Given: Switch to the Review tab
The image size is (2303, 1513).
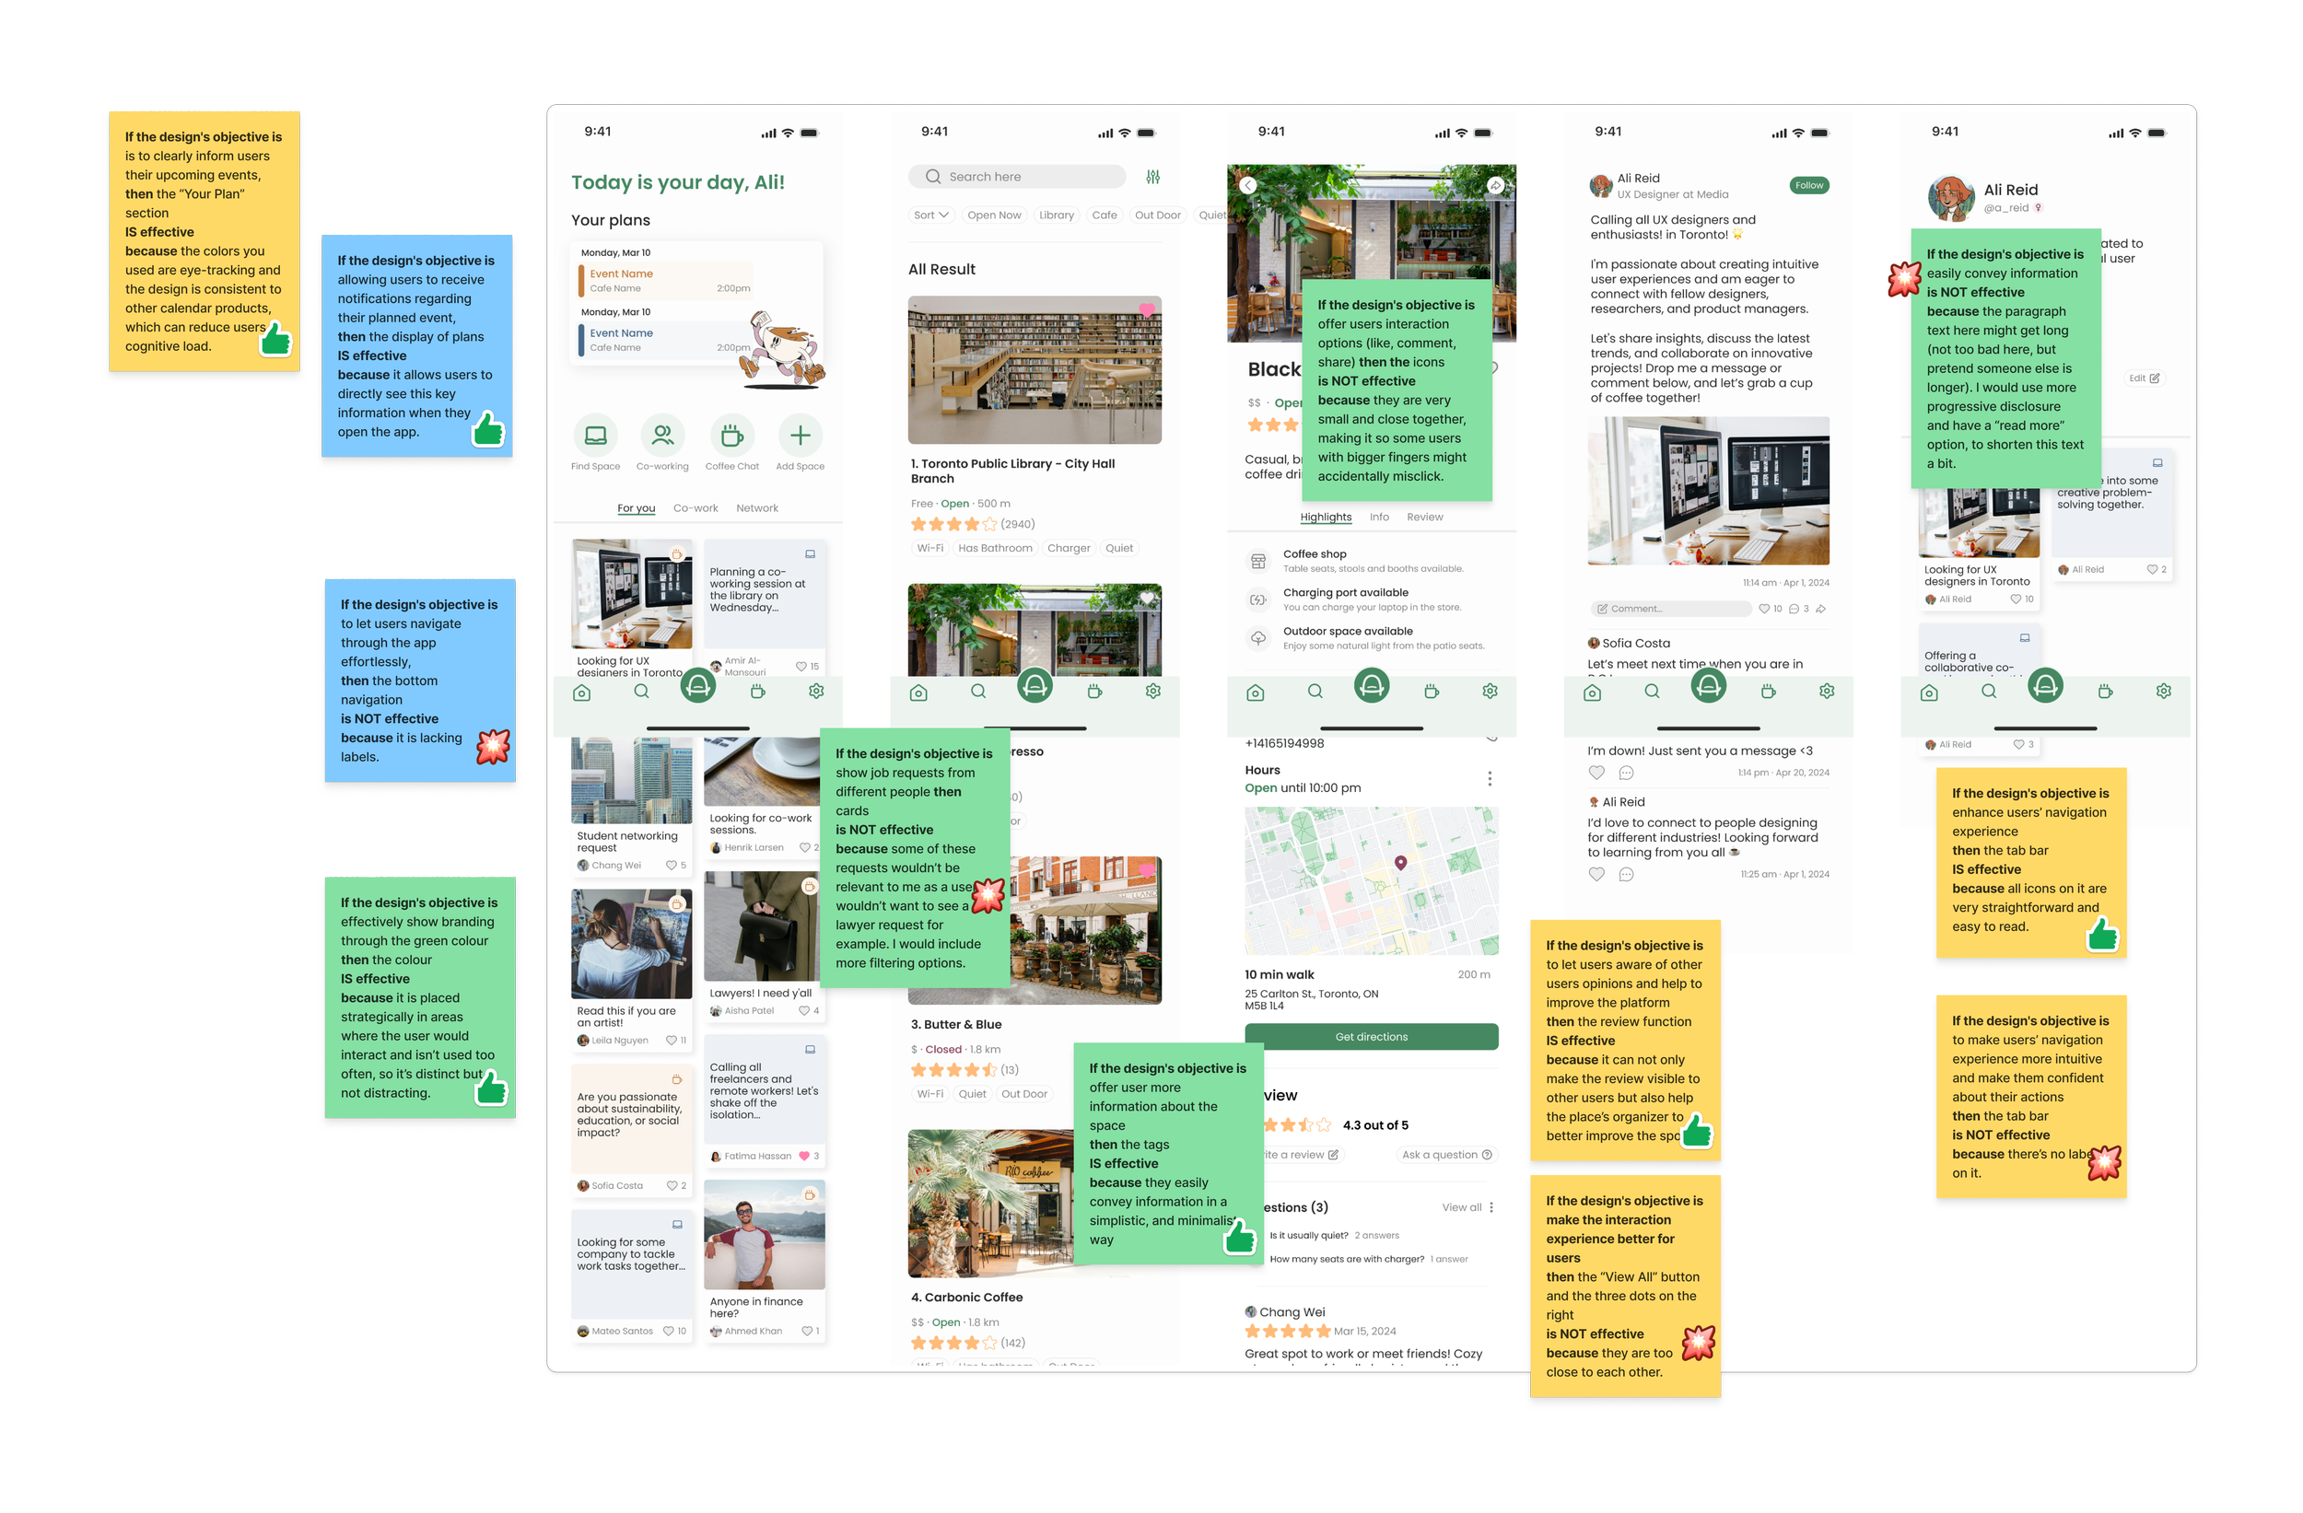Looking at the screenshot, I should 1424,517.
